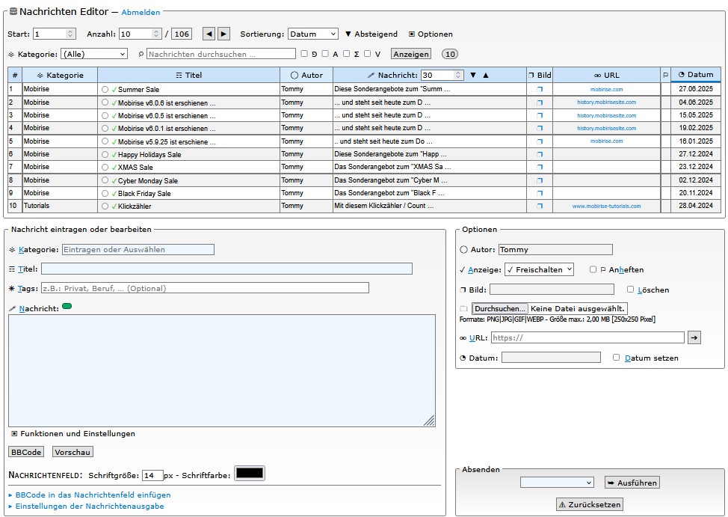Click the down triangle beside Nachricht length
The width and height of the screenshot is (728, 517).
point(472,75)
